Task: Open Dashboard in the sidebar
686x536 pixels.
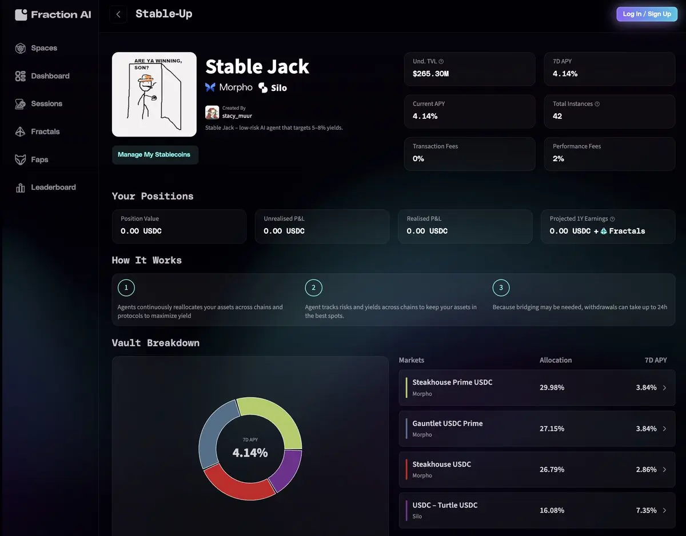Action: (49, 76)
